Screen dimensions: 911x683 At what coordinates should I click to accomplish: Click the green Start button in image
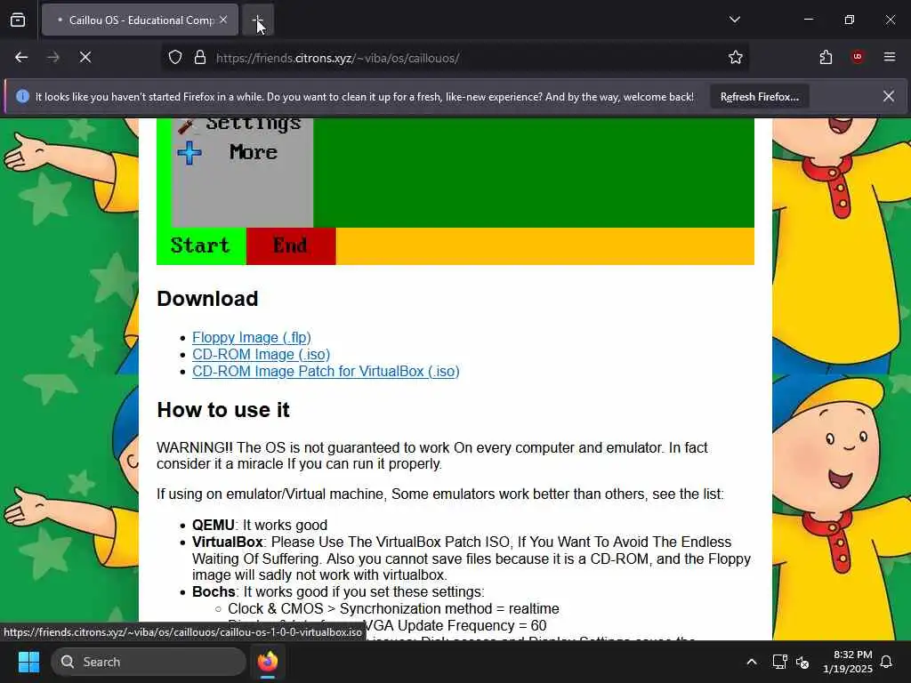pos(201,245)
